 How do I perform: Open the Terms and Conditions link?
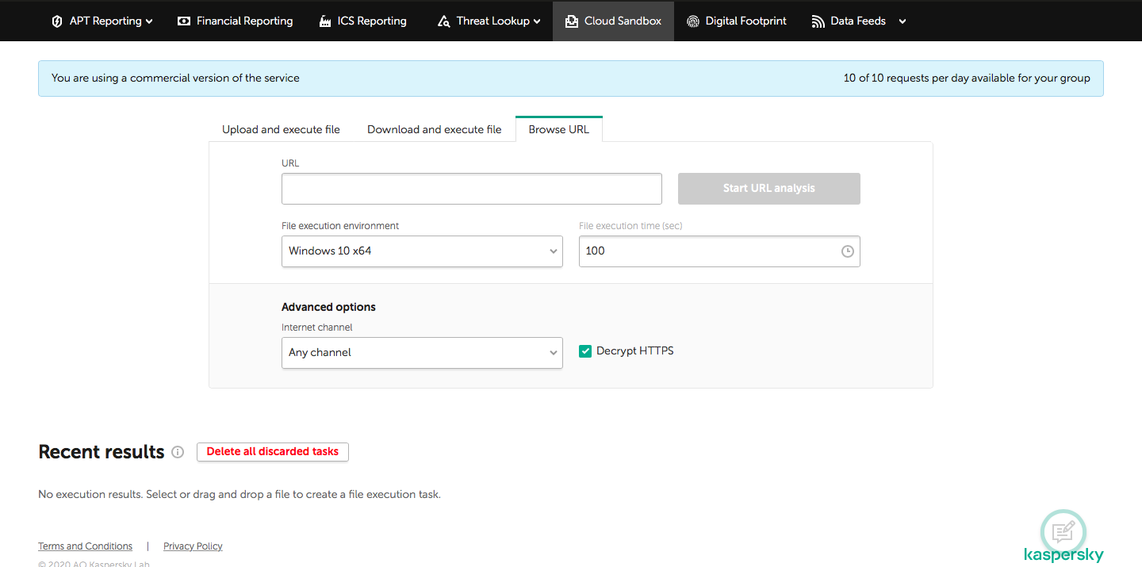pos(85,546)
